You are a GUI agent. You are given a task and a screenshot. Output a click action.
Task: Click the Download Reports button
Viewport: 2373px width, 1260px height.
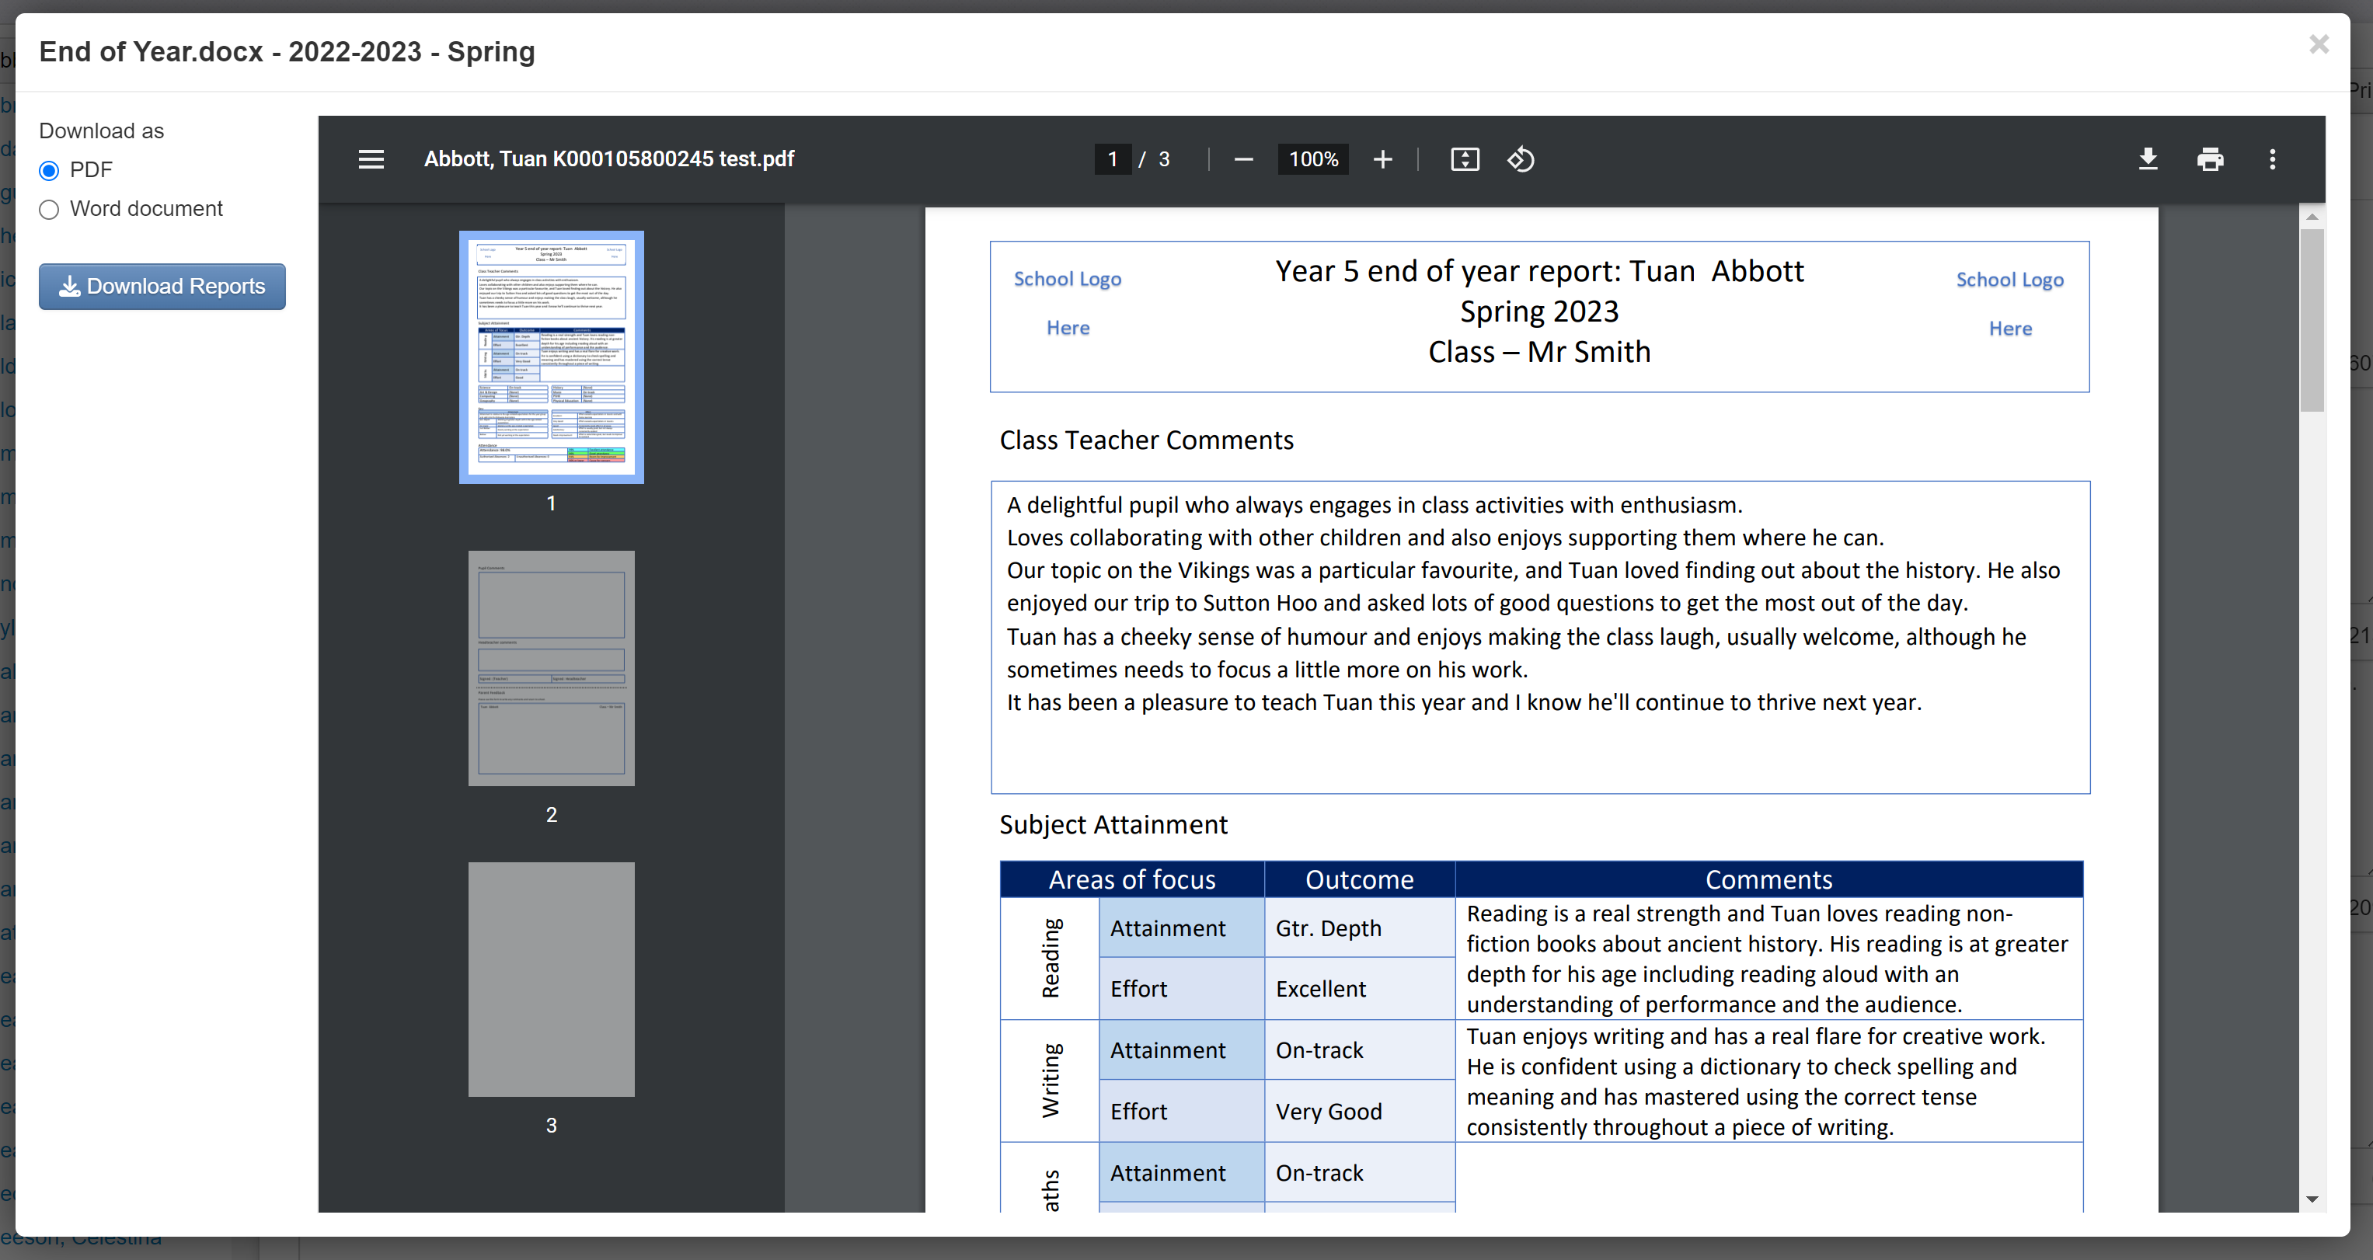(162, 287)
